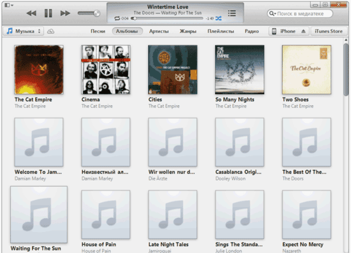
Task: Open the iTunes Store
Action: (329, 31)
